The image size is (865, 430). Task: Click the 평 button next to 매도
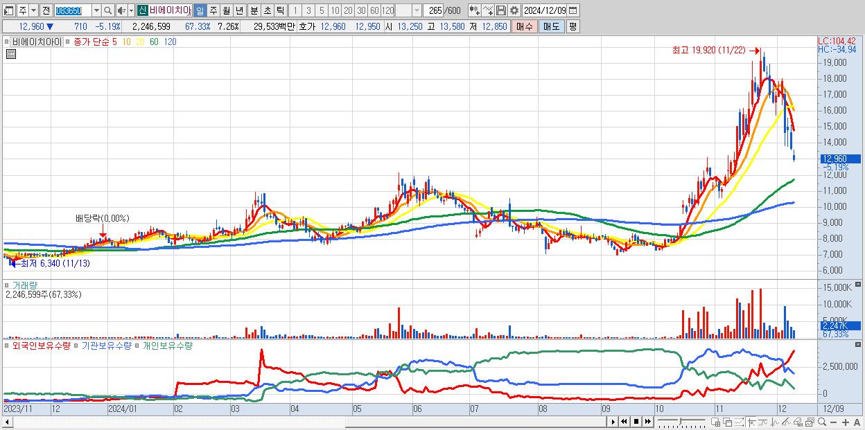coord(573,26)
